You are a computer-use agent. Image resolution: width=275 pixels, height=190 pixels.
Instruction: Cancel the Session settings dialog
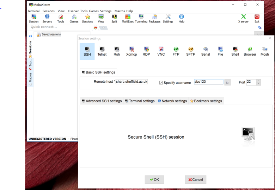click(x=196, y=179)
